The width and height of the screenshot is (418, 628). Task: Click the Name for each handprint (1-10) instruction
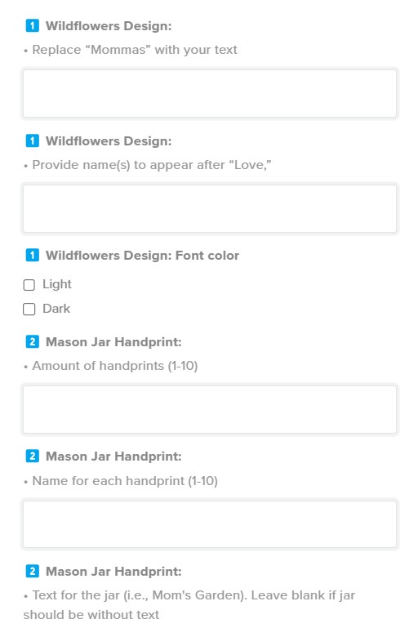click(125, 481)
